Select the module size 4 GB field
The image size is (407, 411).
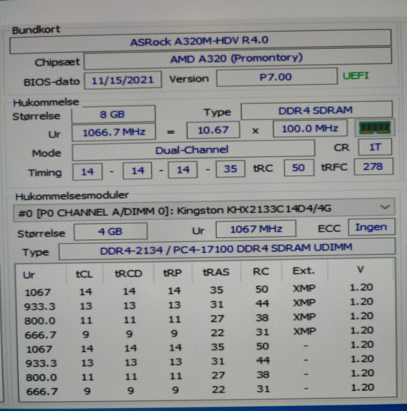110,231
